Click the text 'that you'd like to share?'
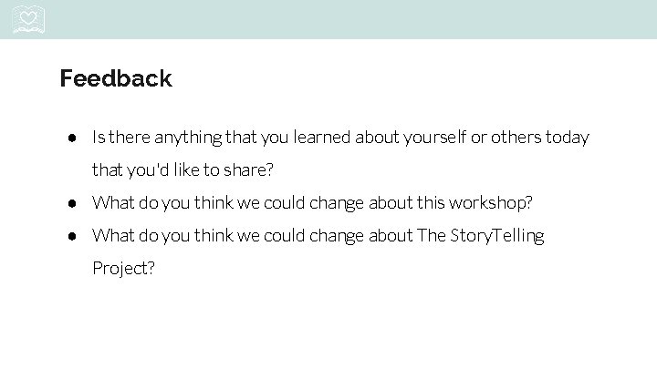 point(182,170)
